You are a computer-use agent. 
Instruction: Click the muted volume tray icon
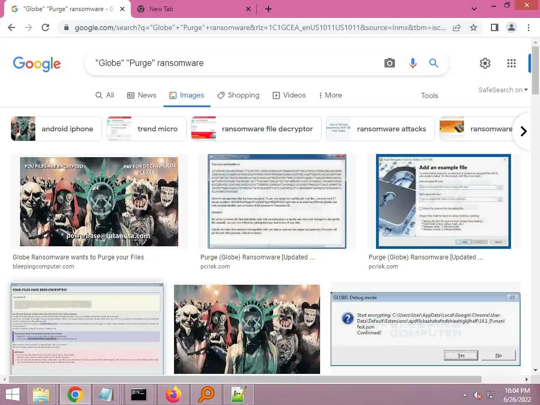(477, 395)
